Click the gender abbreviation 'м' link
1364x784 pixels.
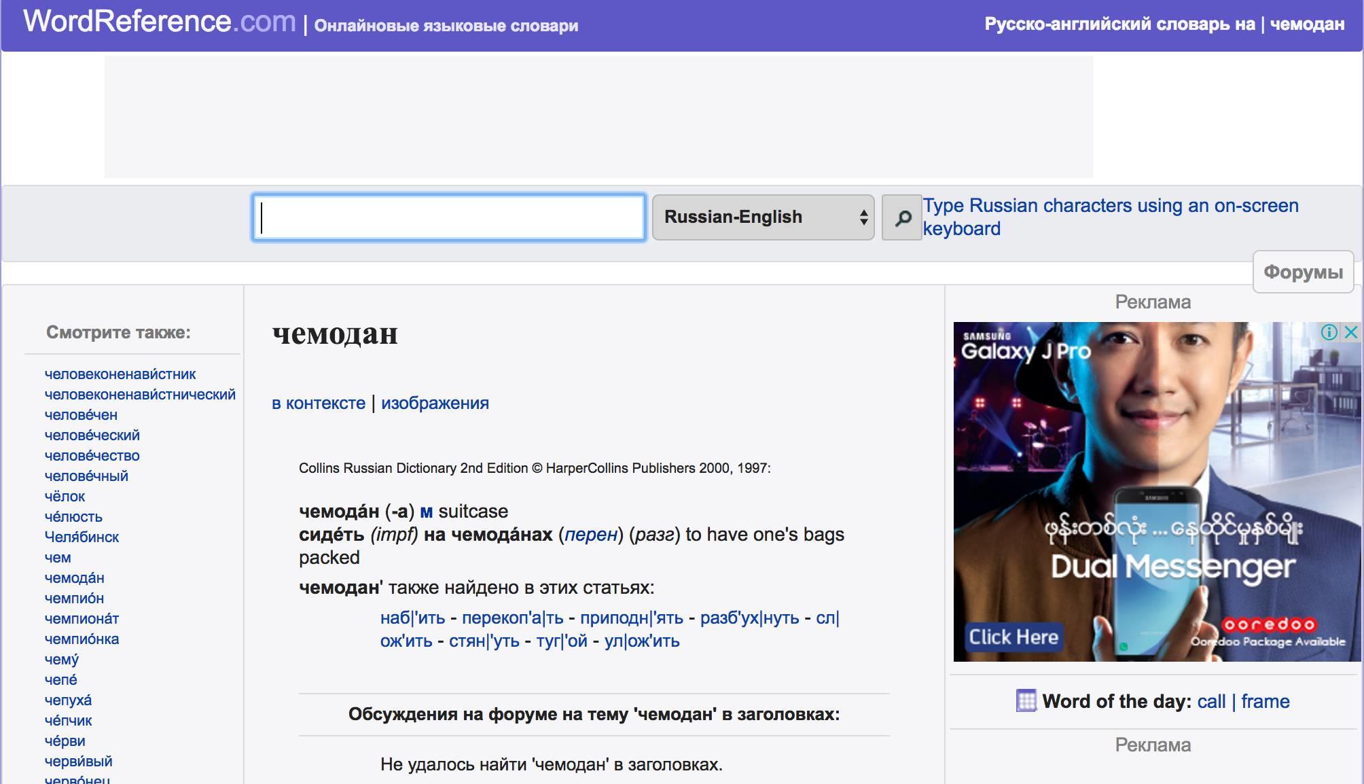coord(426,512)
